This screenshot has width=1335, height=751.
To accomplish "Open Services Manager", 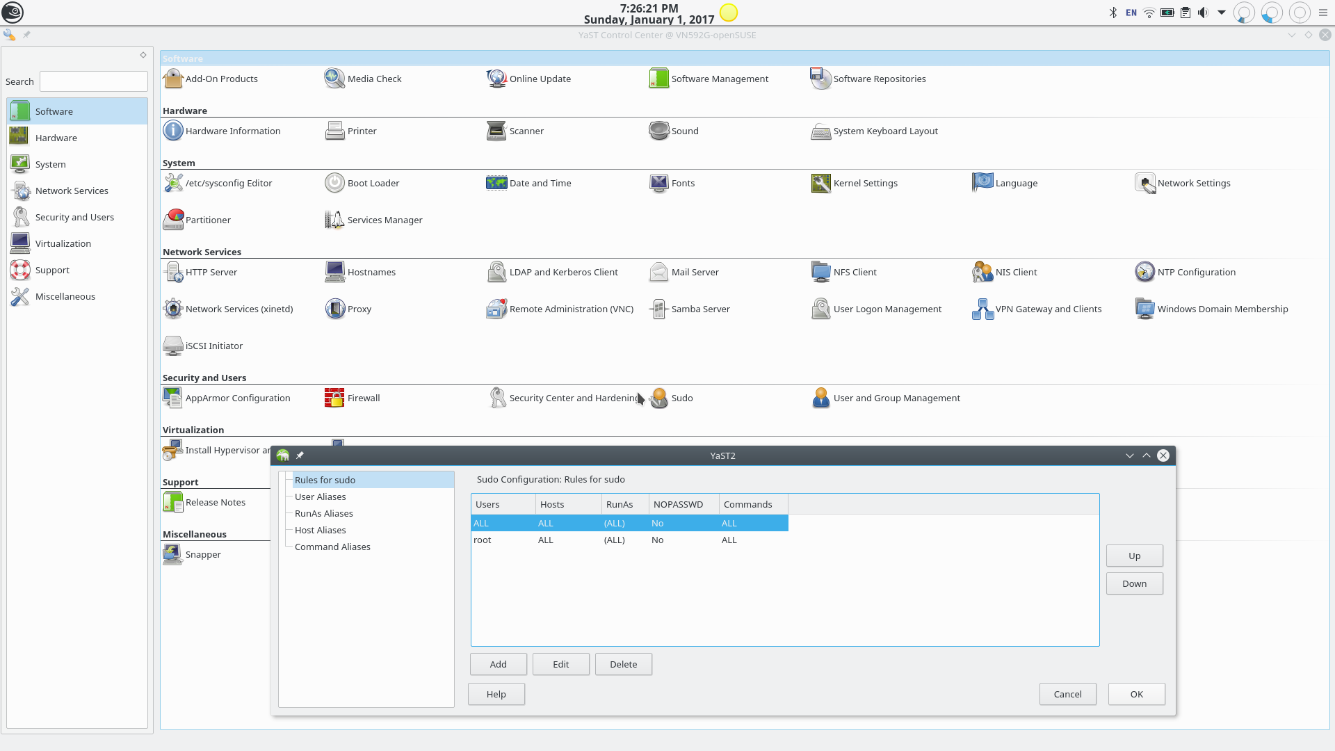I will tap(373, 220).
